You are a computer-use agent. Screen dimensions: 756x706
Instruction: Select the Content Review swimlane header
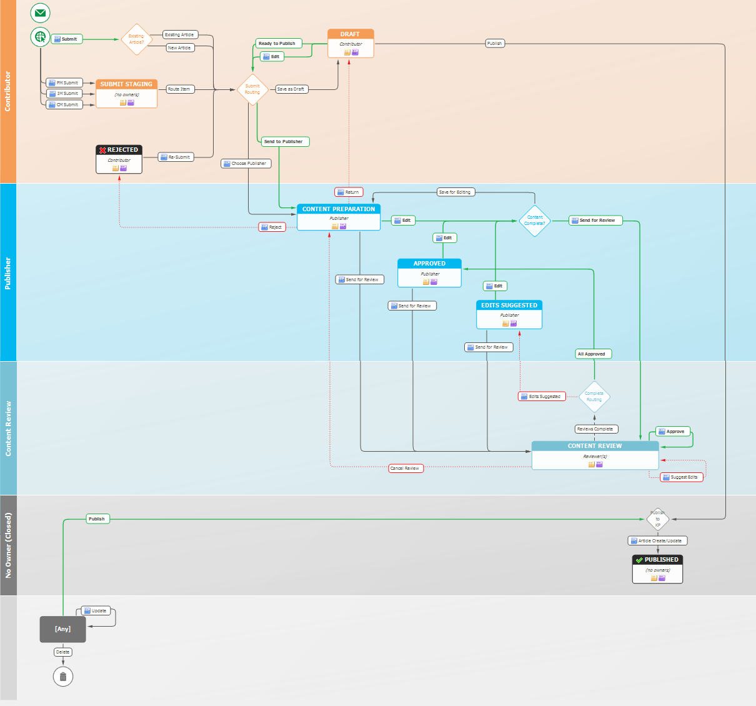click(x=8, y=428)
